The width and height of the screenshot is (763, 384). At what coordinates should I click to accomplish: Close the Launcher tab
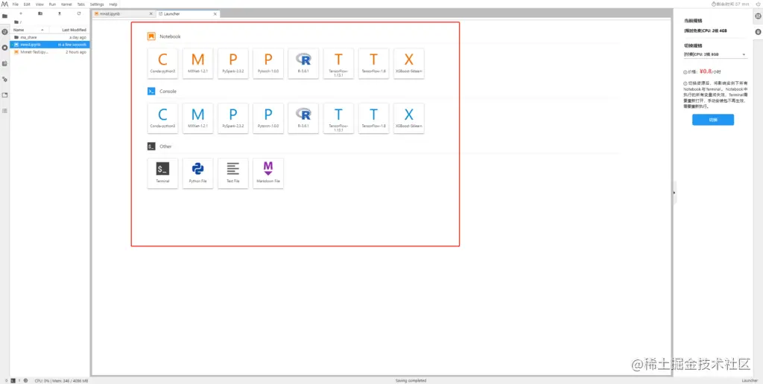(x=215, y=13)
